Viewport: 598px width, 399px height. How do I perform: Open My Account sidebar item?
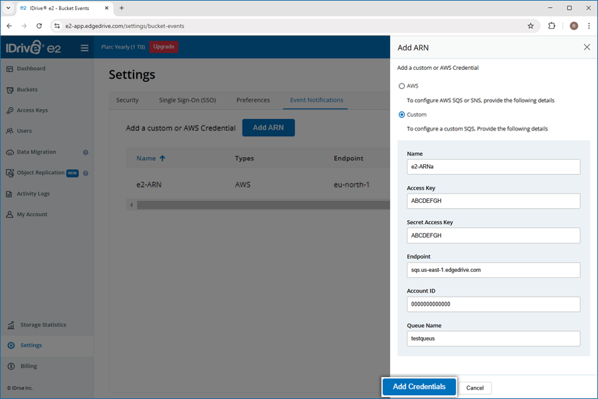pos(32,214)
